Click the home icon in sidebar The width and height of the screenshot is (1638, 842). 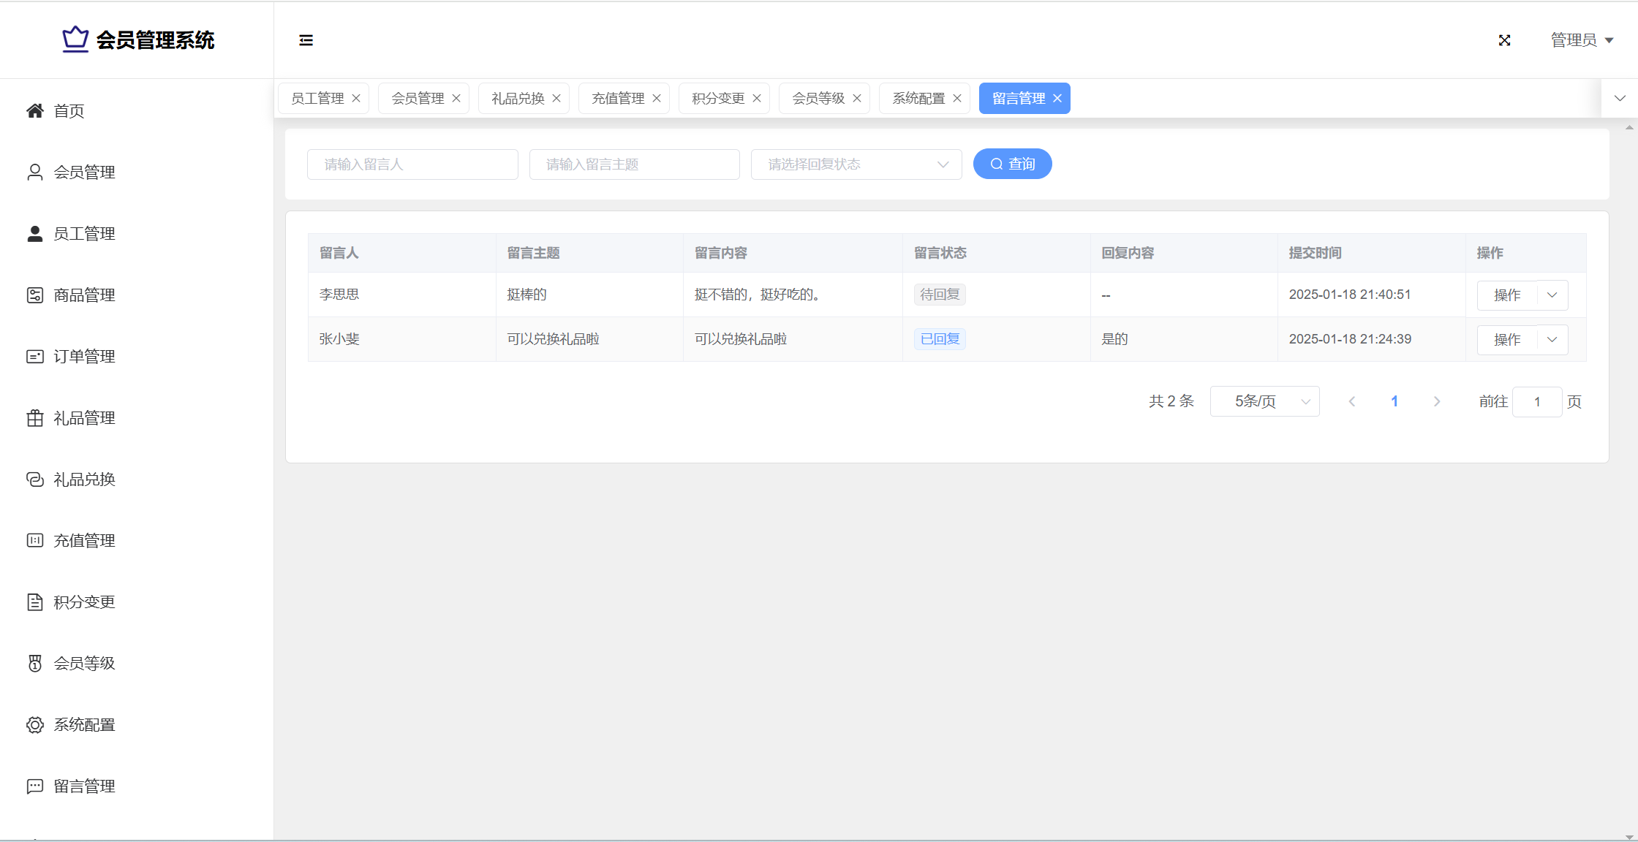tap(35, 110)
